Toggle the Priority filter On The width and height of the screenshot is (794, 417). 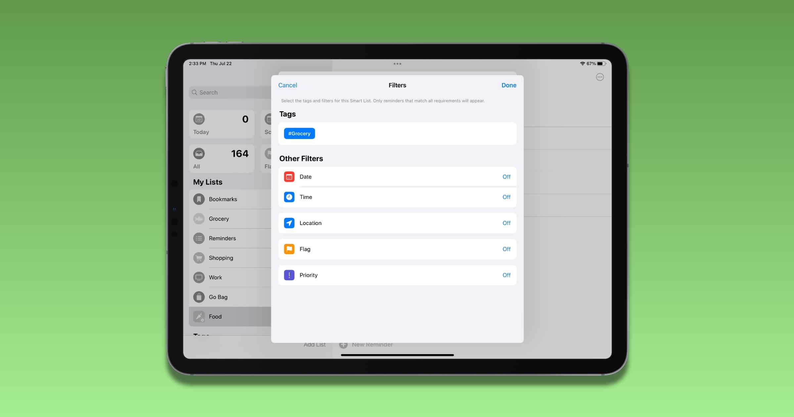[506, 275]
